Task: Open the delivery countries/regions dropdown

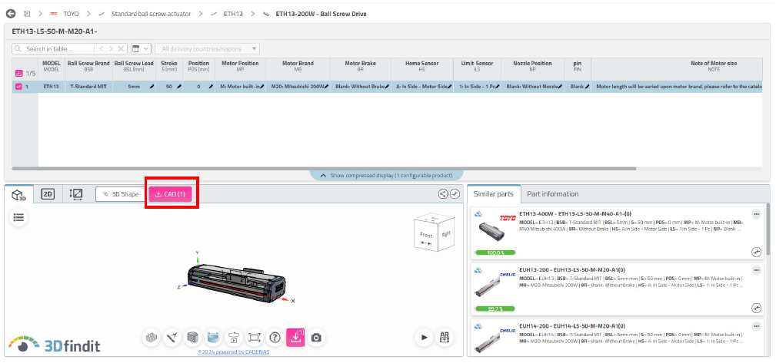Action: pyautogui.click(x=208, y=48)
